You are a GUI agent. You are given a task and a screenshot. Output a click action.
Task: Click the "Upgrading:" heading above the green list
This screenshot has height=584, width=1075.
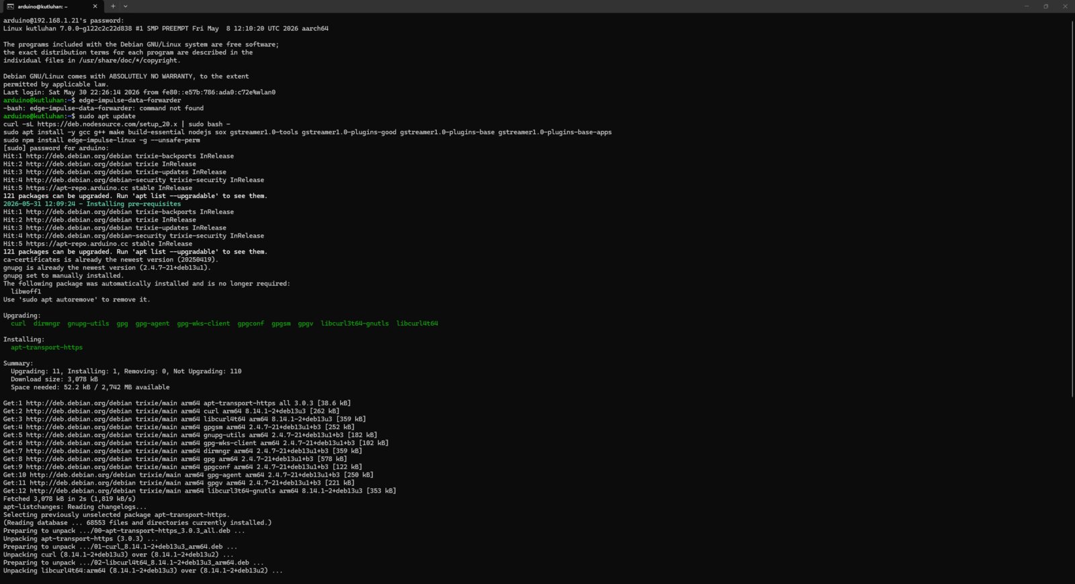(21, 315)
